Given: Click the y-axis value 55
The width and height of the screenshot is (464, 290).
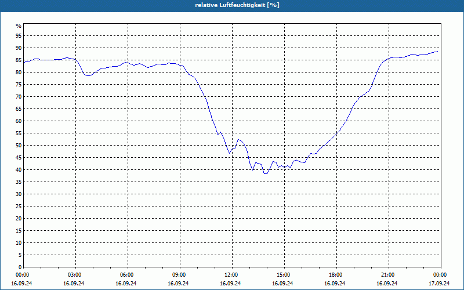Looking at the screenshot, I should coord(19,133).
